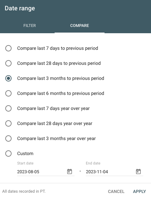Open the End date calendar picker
This screenshot has width=151, height=198.
coord(138,171)
